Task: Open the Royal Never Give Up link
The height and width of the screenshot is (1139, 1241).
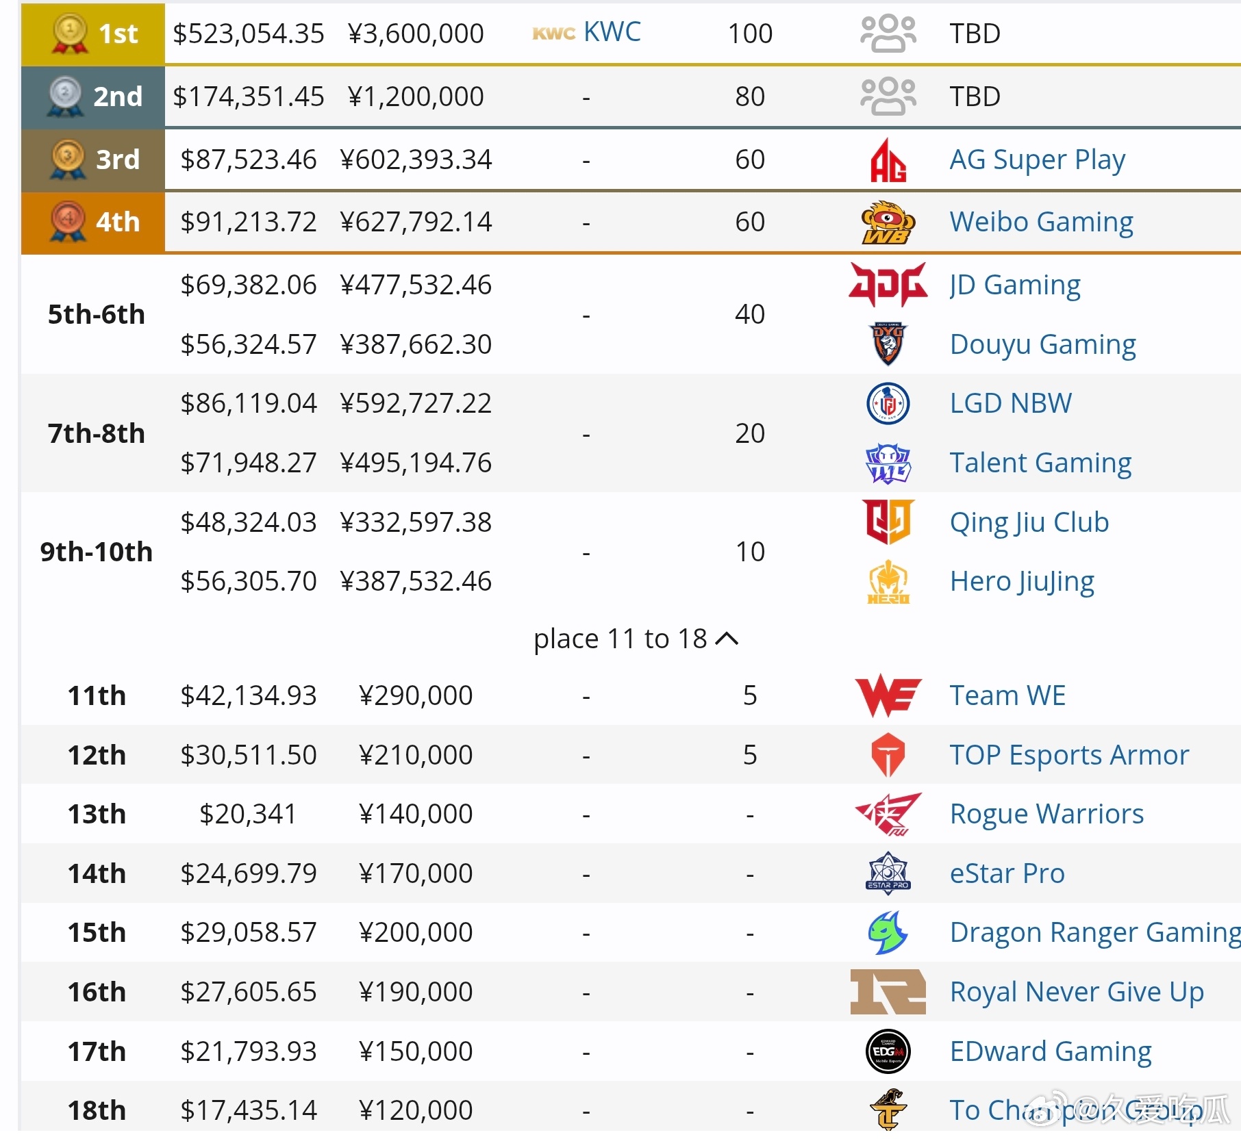Action: coord(1077,992)
